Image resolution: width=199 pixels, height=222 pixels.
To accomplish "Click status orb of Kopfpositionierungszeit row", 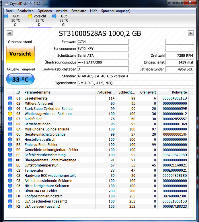I will click(x=10, y=196).
